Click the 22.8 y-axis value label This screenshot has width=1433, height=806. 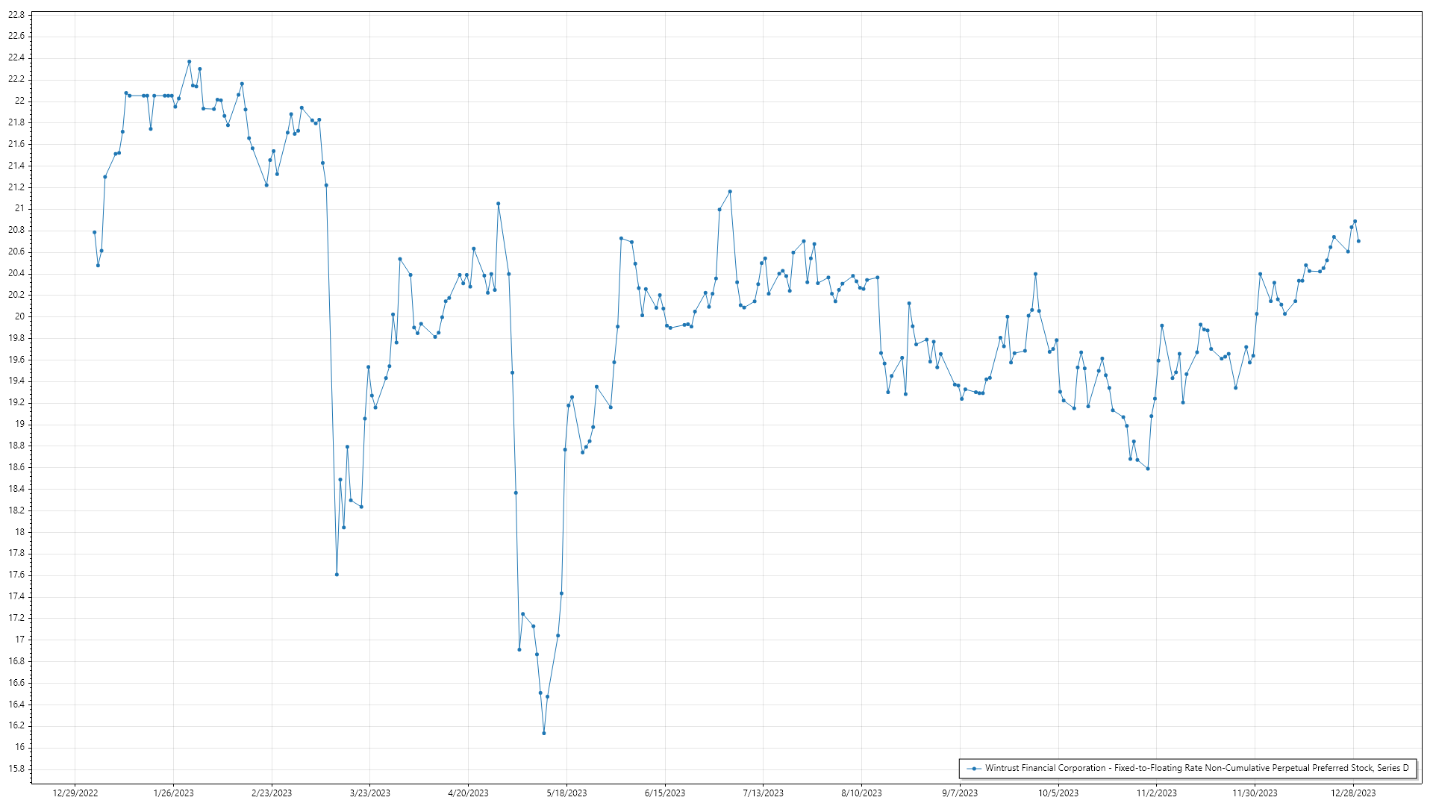pyautogui.click(x=16, y=15)
